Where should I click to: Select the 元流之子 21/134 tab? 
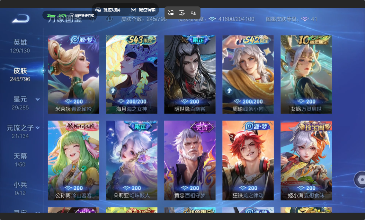(20, 131)
